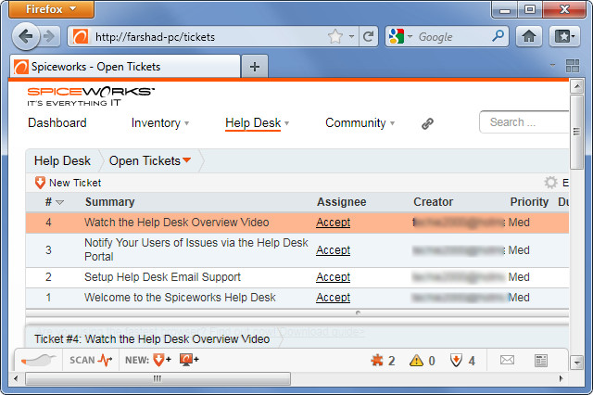Reload the page with the refresh icon
Screen dimensions: 593x395
coord(369,37)
